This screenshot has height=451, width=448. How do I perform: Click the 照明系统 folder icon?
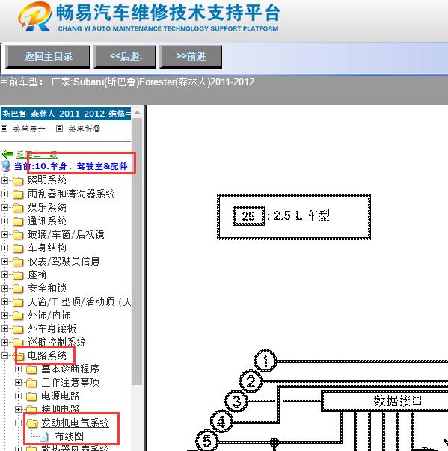coord(18,181)
